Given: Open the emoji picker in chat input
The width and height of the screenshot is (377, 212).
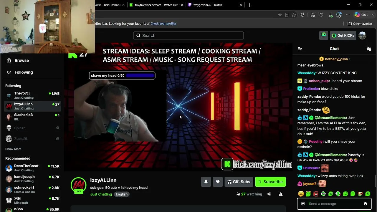Looking at the screenshot, I should (x=366, y=204).
